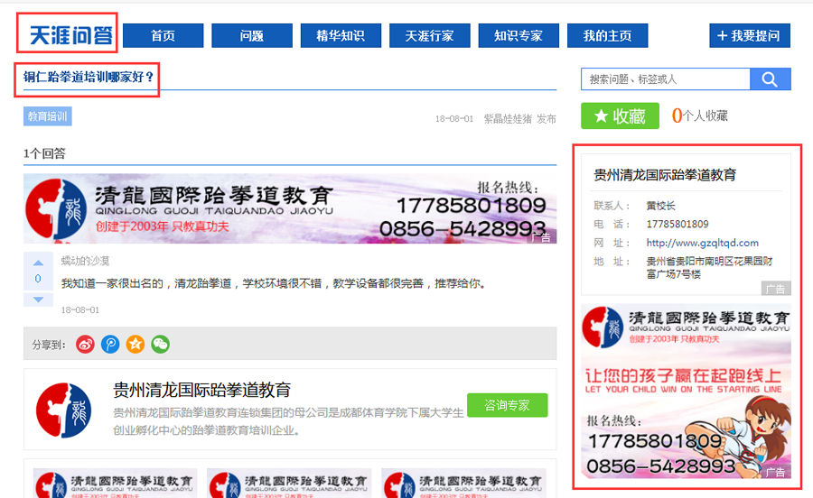Image resolution: width=813 pixels, height=498 pixels.
Task: Click the 咨询专家 button
Action: (507, 405)
